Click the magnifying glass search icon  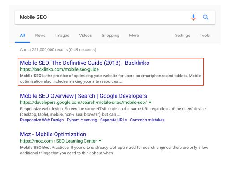point(206,18)
